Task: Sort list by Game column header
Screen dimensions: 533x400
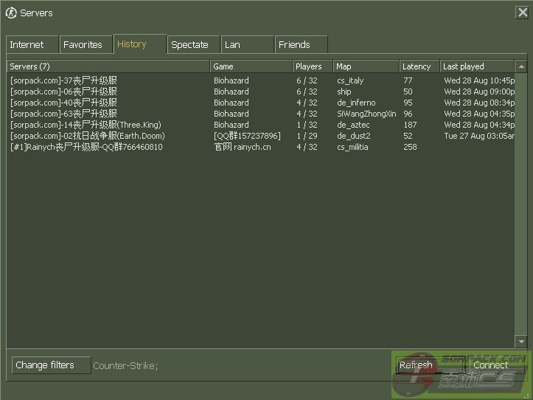Action: (251, 66)
